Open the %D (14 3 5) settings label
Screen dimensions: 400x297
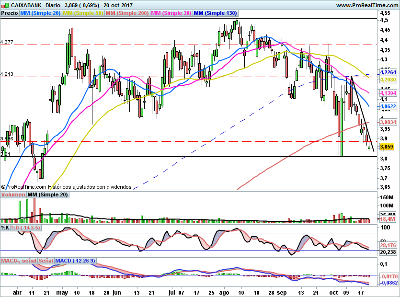point(25,228)
